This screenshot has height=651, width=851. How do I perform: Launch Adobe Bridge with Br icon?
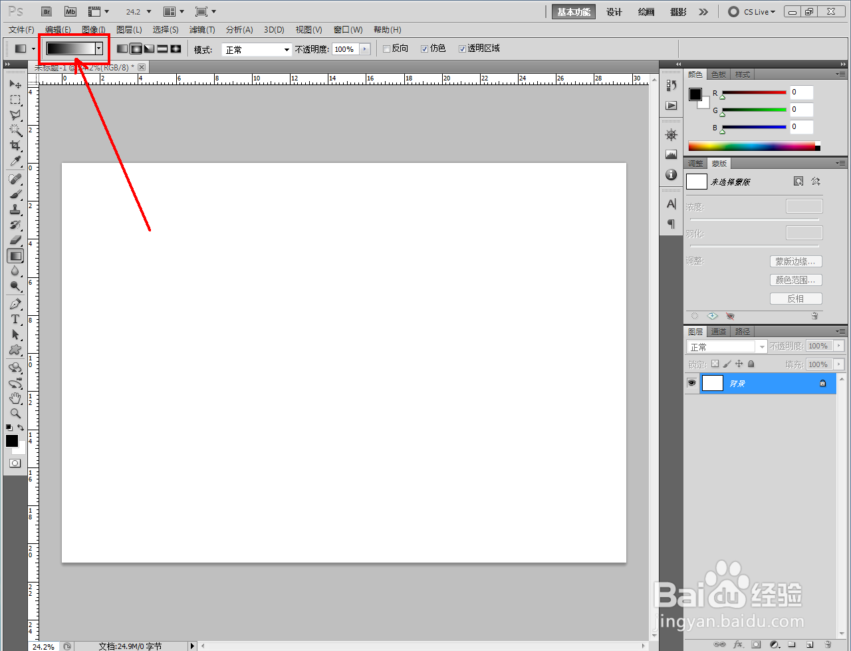click(46, 12)
